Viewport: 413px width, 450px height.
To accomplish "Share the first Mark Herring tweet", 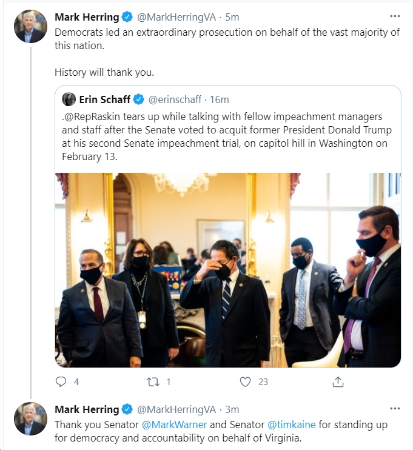I will [338, 381].
